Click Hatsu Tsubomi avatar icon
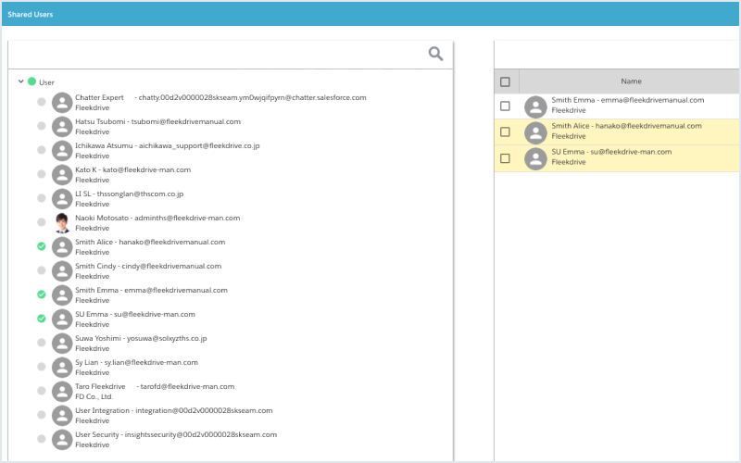Image resolution: width=741 pixels, height=463 pixels. 62,127
